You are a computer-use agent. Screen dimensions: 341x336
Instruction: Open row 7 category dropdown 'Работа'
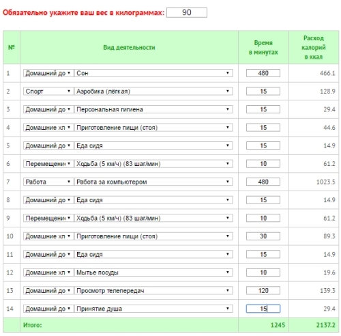[48, 182]
